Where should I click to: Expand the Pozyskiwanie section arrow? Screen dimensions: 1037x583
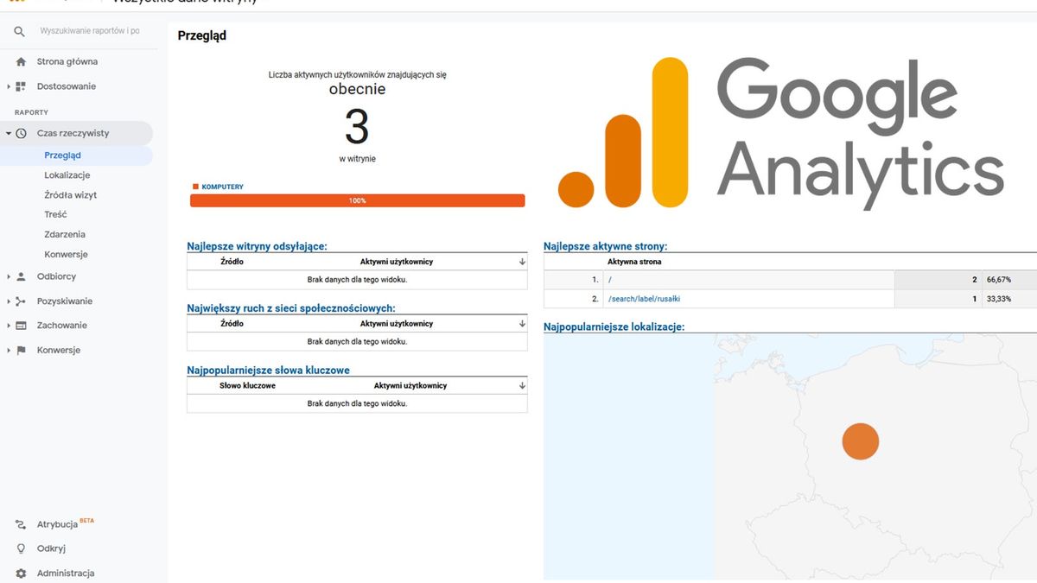point(9,301)
